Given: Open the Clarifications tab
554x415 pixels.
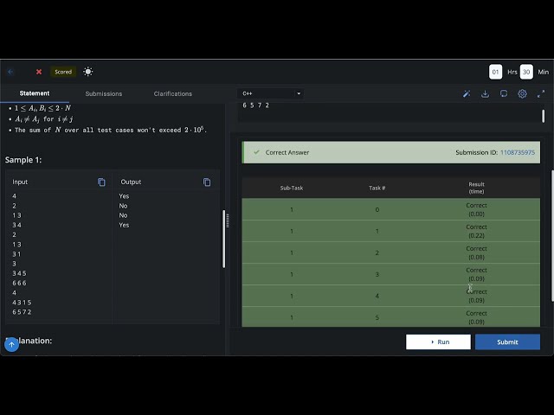Looking at the screenshot, I should (173, 93).
